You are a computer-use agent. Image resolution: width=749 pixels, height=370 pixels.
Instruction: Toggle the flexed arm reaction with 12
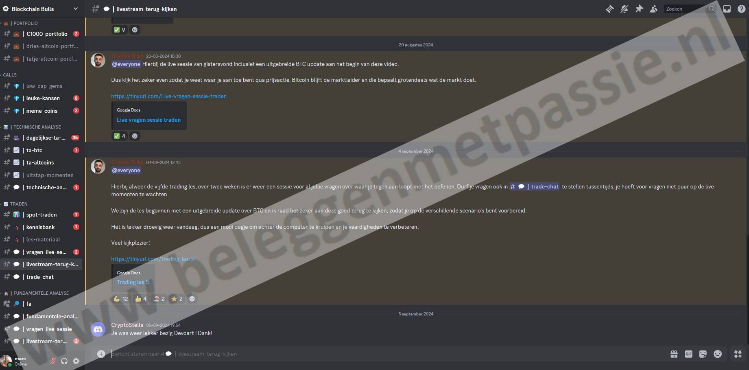pos(121,299)
